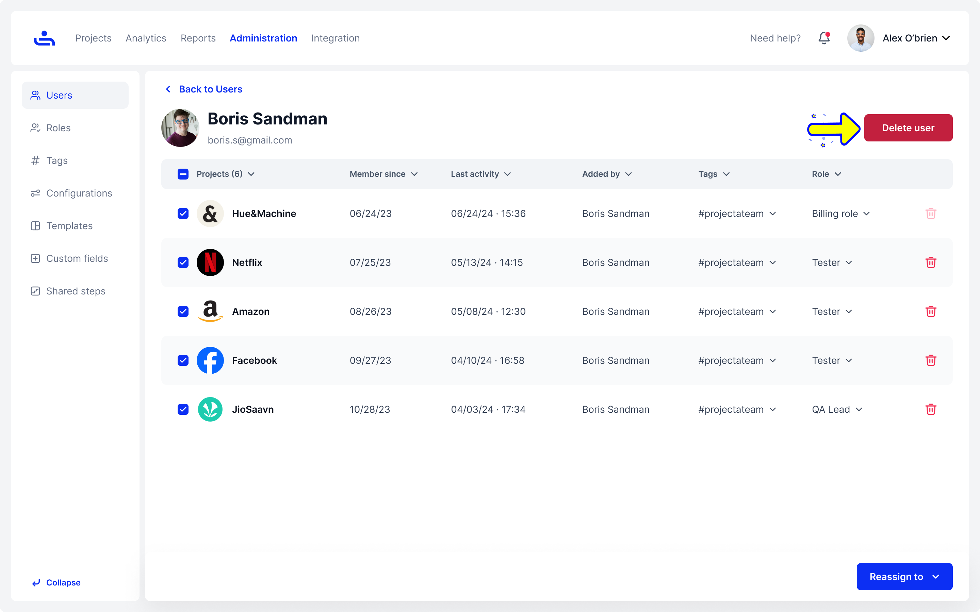The height and width of the screenshot is (612, 980).
Task: Open JioSaavn QA Lead role dropdown
Action: pos(837,409)
